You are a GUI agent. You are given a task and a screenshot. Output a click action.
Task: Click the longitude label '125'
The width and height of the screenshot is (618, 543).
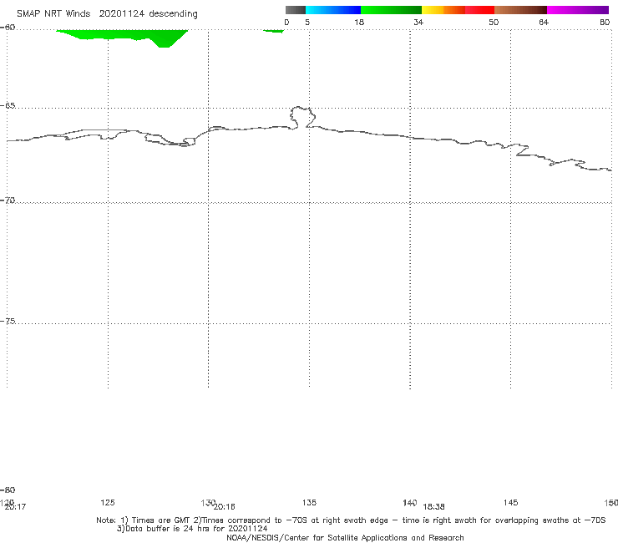(x=108, y=502)
